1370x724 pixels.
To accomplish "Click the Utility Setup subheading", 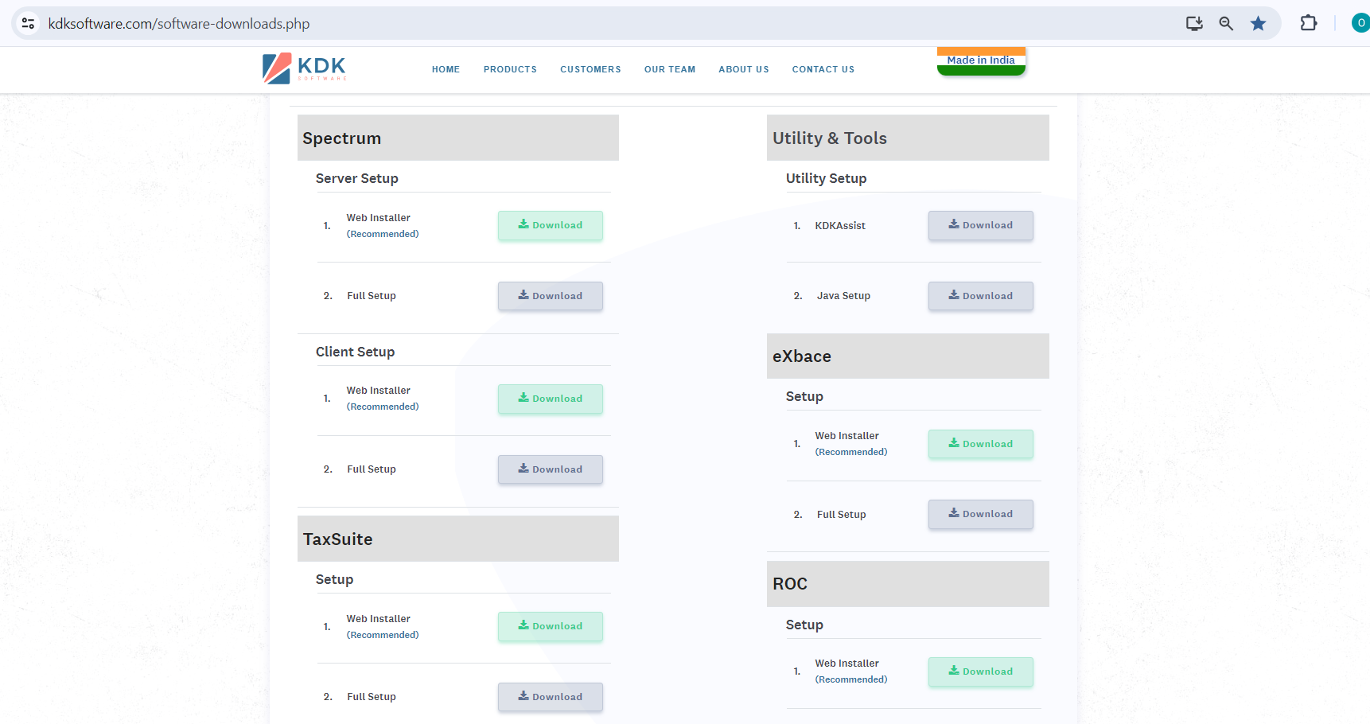I will pyautogui.click(x=827, y=178).
